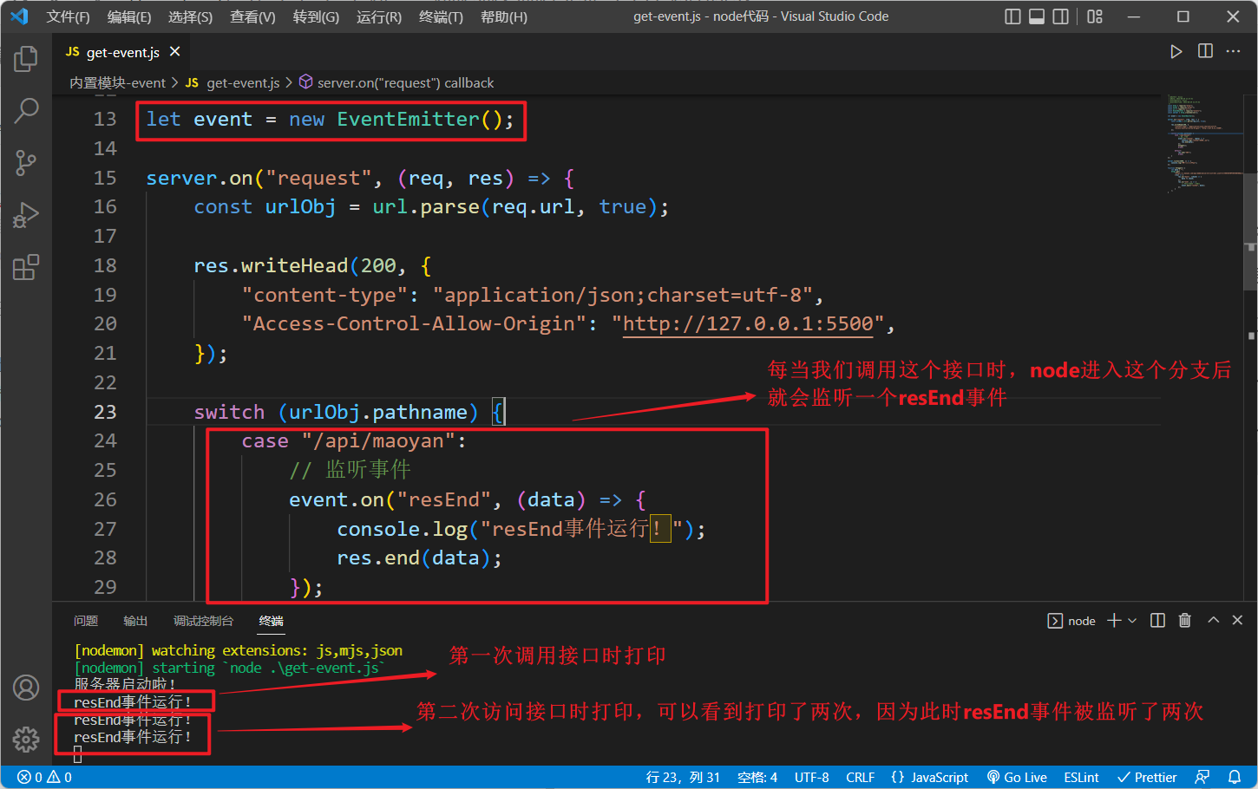Maximize the panel size chevron
The width and height of the screenshot is (1258, 789).
(x=1213, y=621)
